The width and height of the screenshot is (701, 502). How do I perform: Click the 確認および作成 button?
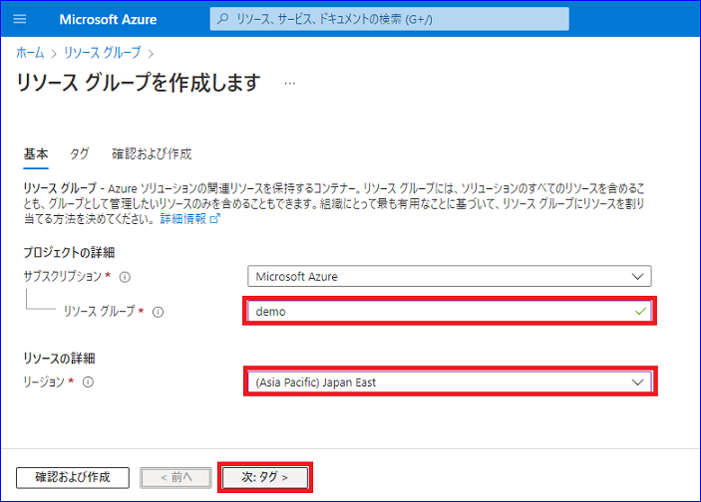pyautogui.click(x=73, y=477)
